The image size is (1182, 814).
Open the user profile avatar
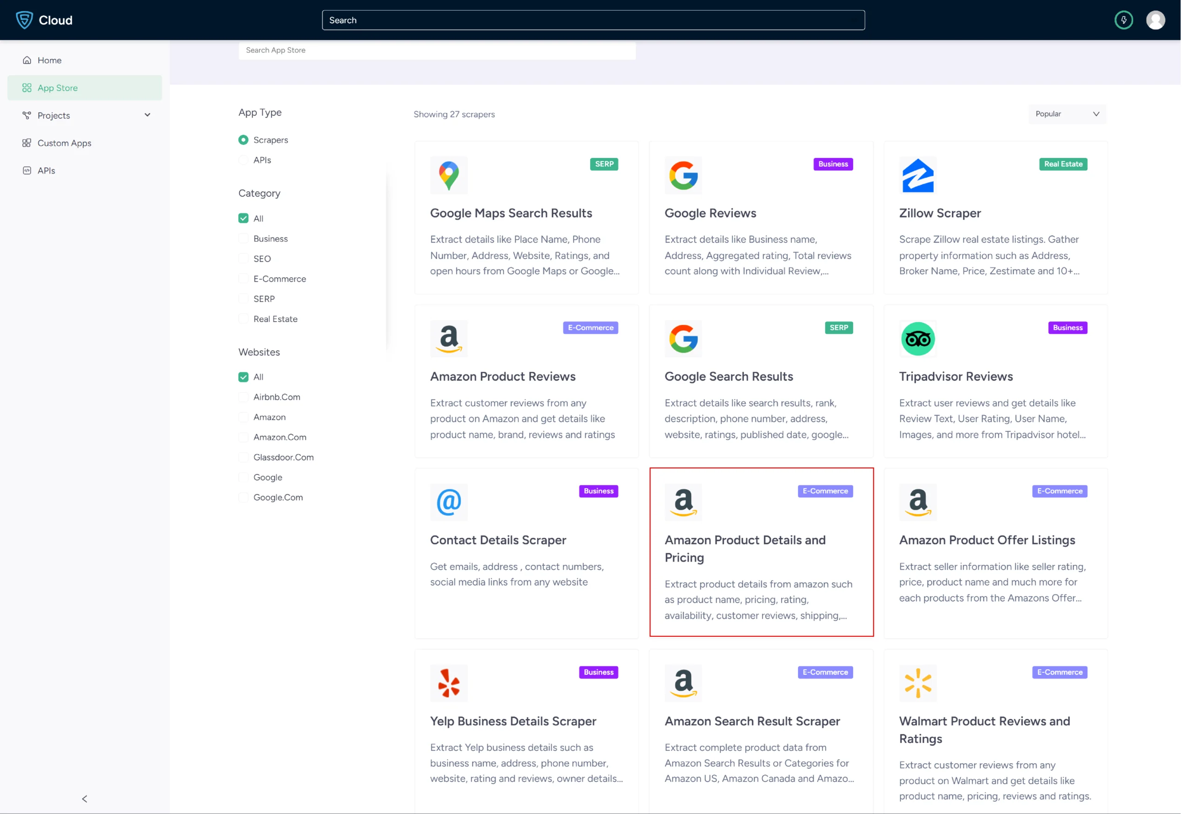[1155, 20]
